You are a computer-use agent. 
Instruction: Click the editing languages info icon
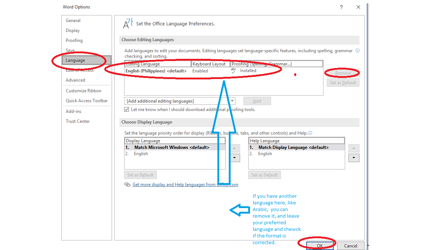[357, 51]
